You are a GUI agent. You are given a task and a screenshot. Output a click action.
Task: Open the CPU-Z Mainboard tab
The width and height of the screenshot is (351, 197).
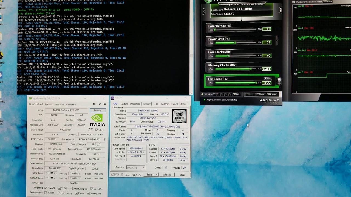click(135, 104)
